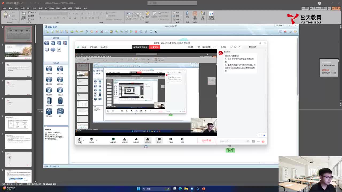Click the thumbs-up like icon in chat

pyautogui.click(x=263, y=141)
